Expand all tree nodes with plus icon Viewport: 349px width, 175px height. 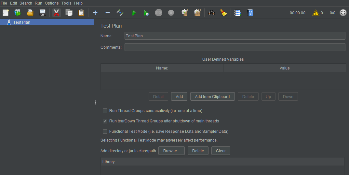pos(95,13)
